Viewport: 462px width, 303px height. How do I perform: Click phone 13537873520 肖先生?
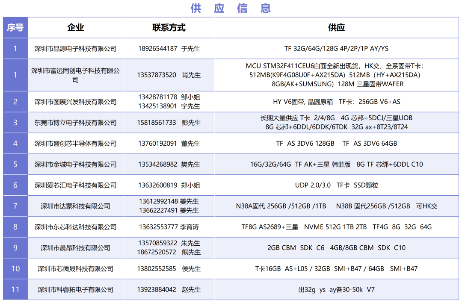point(169,75)
